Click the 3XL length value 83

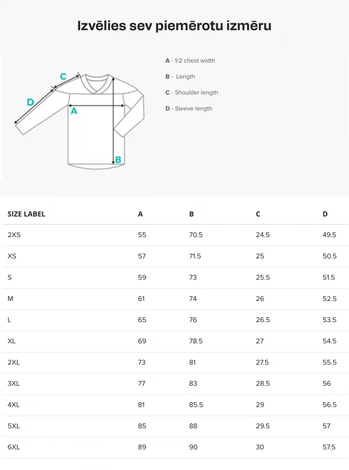point(193,383)
